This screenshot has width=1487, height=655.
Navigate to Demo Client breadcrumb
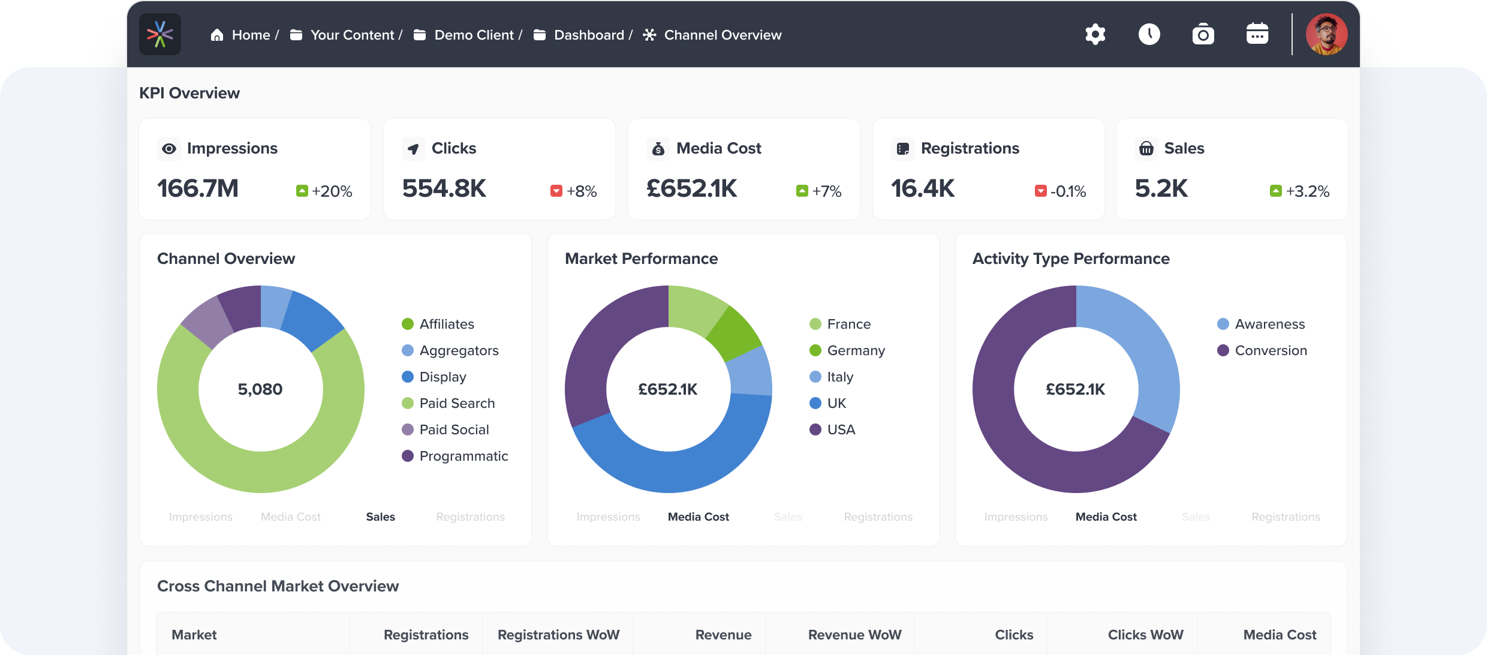point(474,35)
